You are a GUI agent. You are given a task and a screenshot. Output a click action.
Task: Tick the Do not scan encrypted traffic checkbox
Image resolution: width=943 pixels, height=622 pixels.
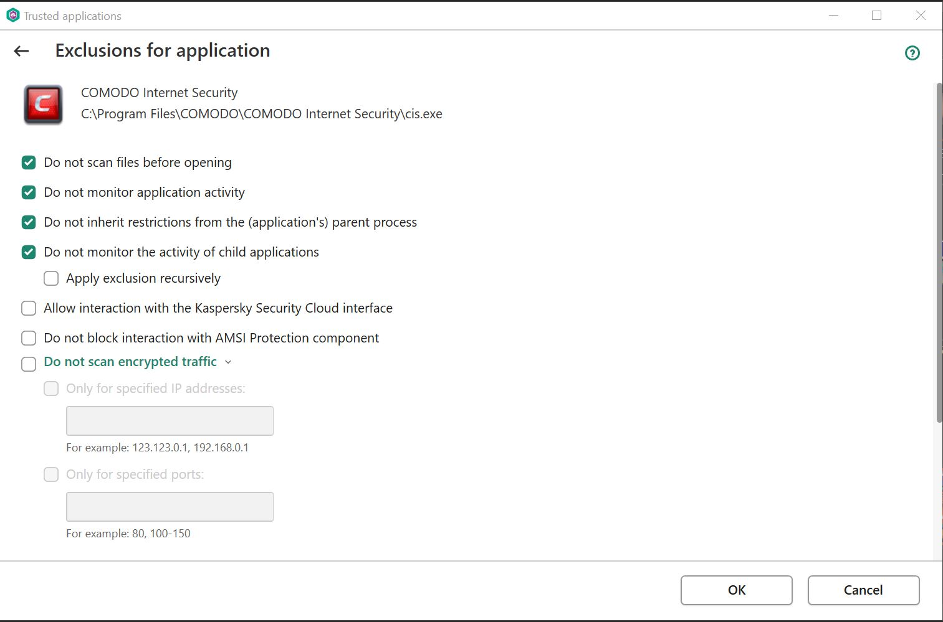29,364
